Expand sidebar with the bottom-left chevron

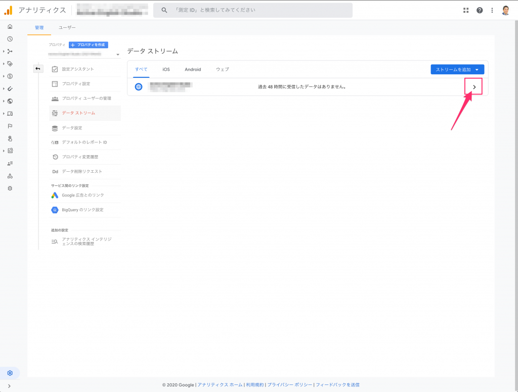coord(9,386)
